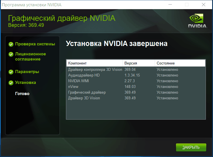
Task: Click version value 2.27.3
Action: point(130,81)
